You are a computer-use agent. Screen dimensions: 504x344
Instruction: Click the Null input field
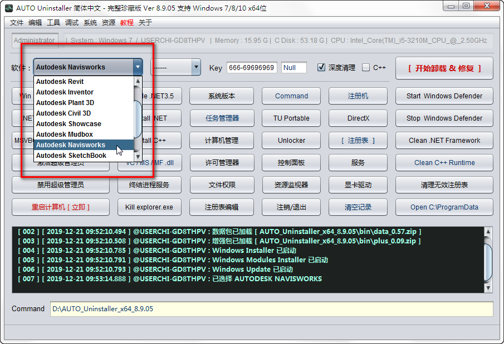tap(294, 67)
